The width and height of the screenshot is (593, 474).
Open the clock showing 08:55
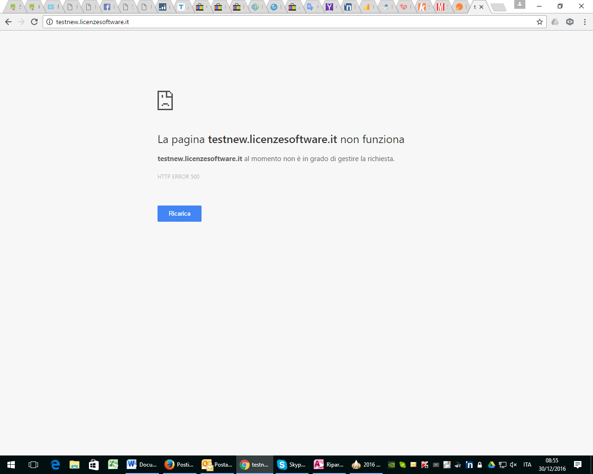pos(552,465)
